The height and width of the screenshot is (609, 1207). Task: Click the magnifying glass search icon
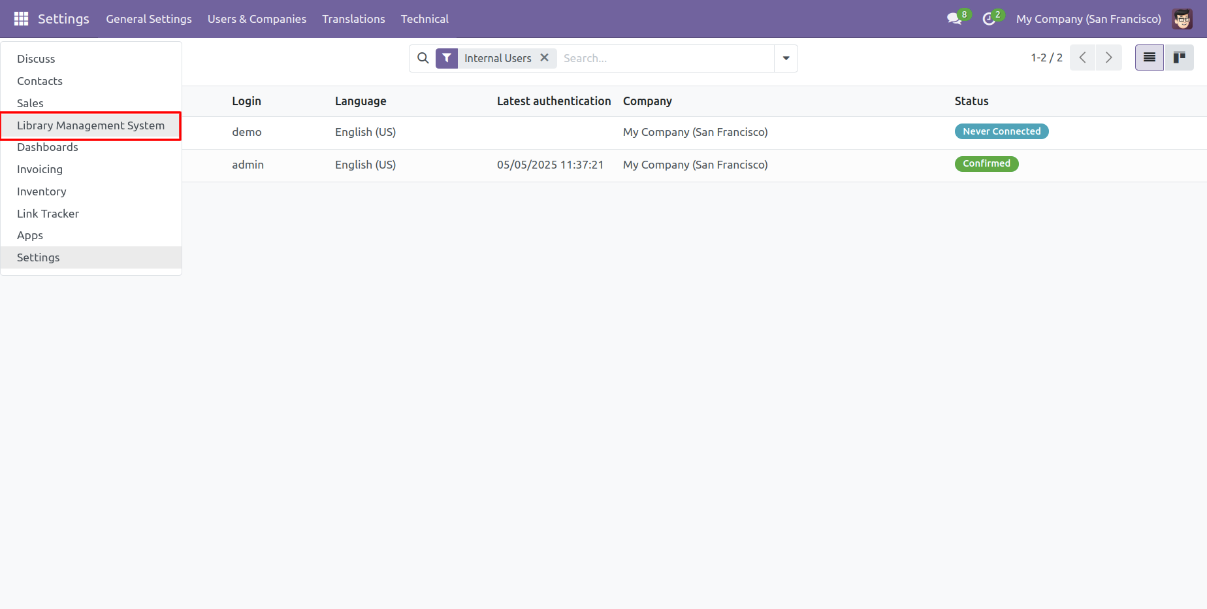[x=423, y=58]
